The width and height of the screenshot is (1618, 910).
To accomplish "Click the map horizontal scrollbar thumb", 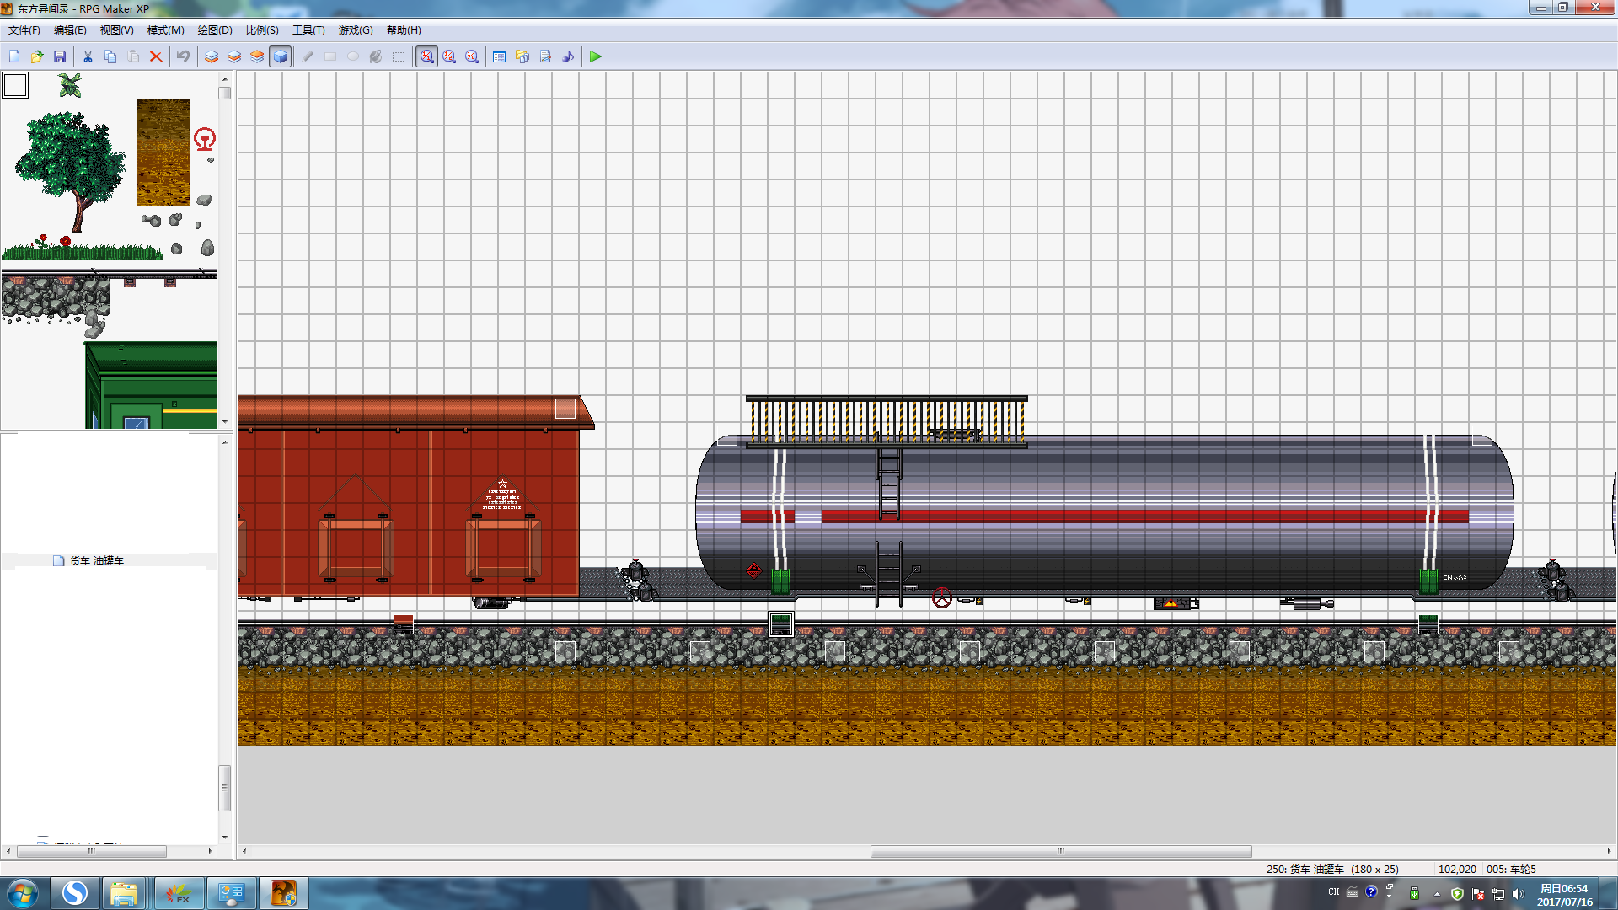I will pos(1061,851).
